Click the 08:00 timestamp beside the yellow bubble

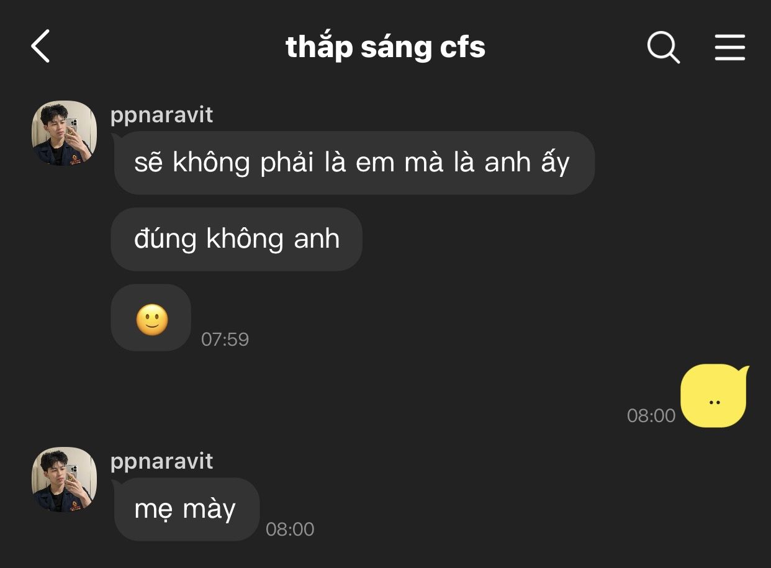click(651, 416)
